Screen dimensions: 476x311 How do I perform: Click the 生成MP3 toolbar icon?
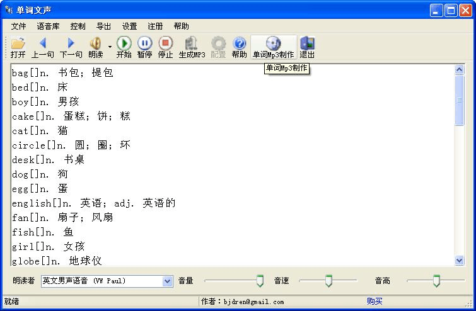[x=192, y=47]
